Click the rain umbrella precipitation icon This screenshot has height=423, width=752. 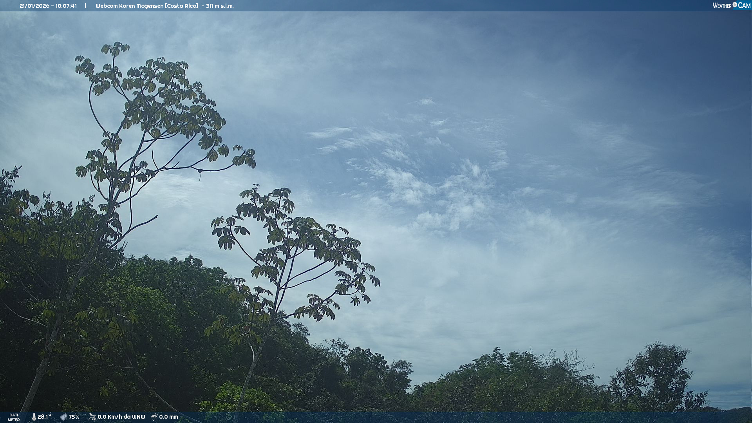(x=154, y=417)
